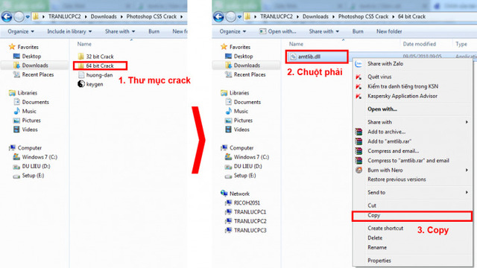
Task: Click the WinRAR Add to archive icon
Action: click(x=359, y=132)
